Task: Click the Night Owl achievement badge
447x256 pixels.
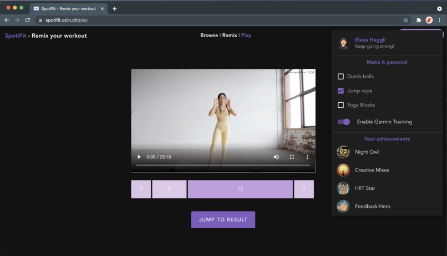Action: (343, 152)
